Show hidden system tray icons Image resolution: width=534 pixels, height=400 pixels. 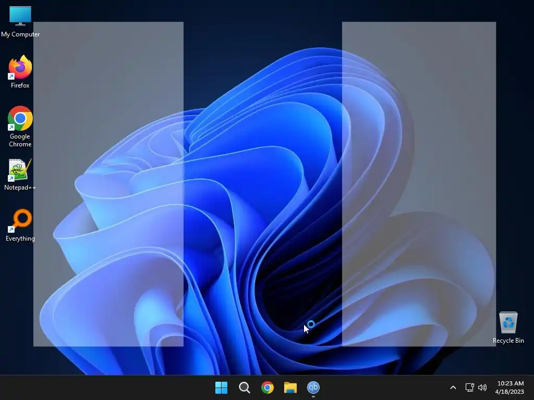453,387
